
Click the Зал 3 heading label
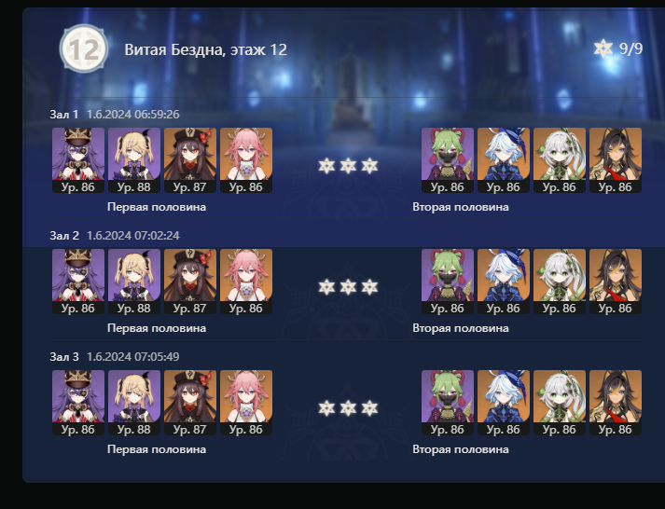tap(64, 357)
